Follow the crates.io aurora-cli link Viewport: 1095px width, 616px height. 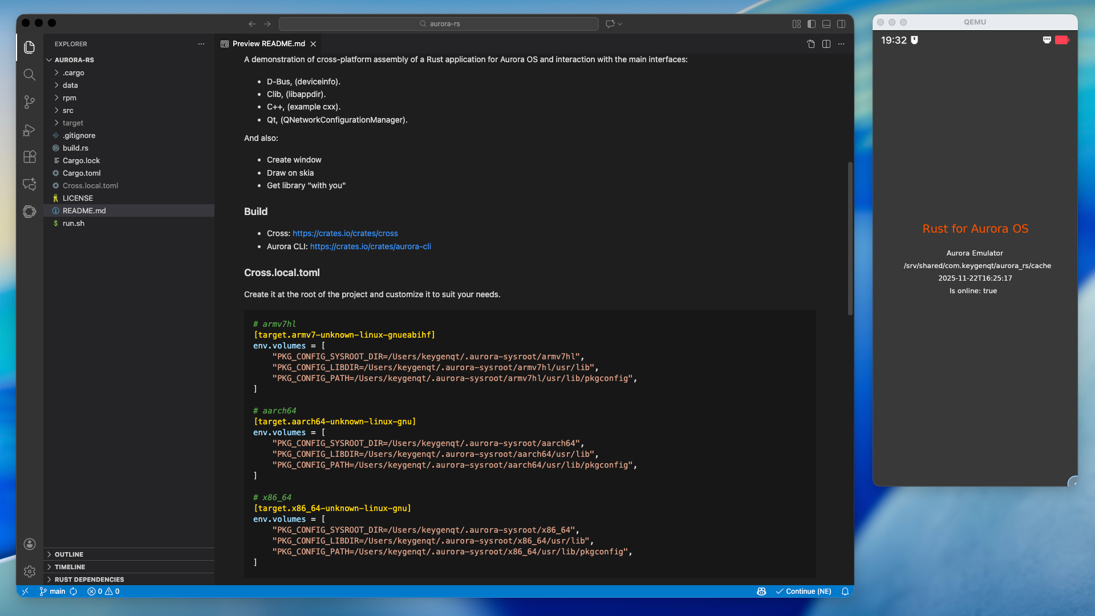371,246
